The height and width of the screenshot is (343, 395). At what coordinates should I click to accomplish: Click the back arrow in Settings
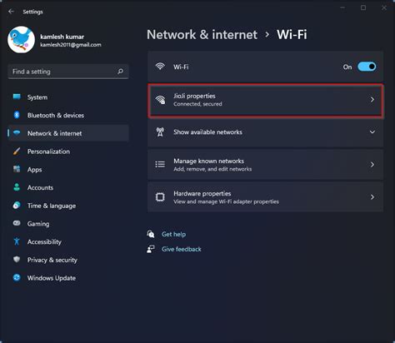11,12
